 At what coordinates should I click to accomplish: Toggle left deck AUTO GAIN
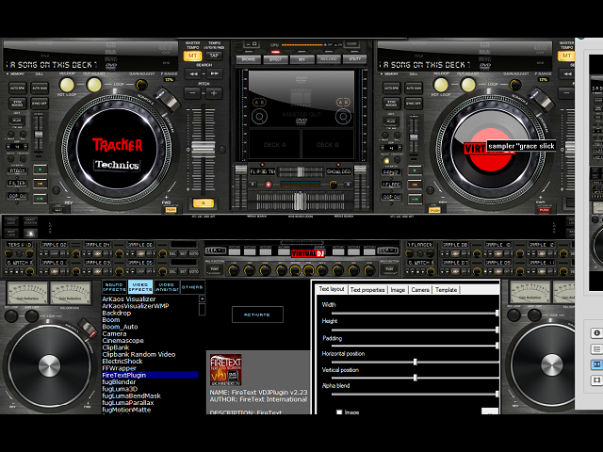pyautogui.click(x=40, y=89)
